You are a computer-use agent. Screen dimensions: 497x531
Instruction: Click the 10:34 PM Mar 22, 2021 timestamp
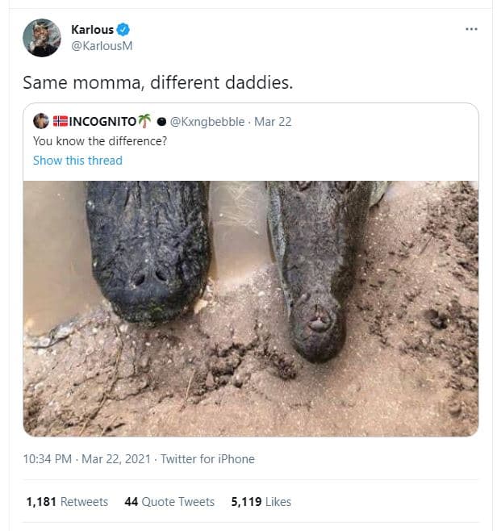click(87, 459)
